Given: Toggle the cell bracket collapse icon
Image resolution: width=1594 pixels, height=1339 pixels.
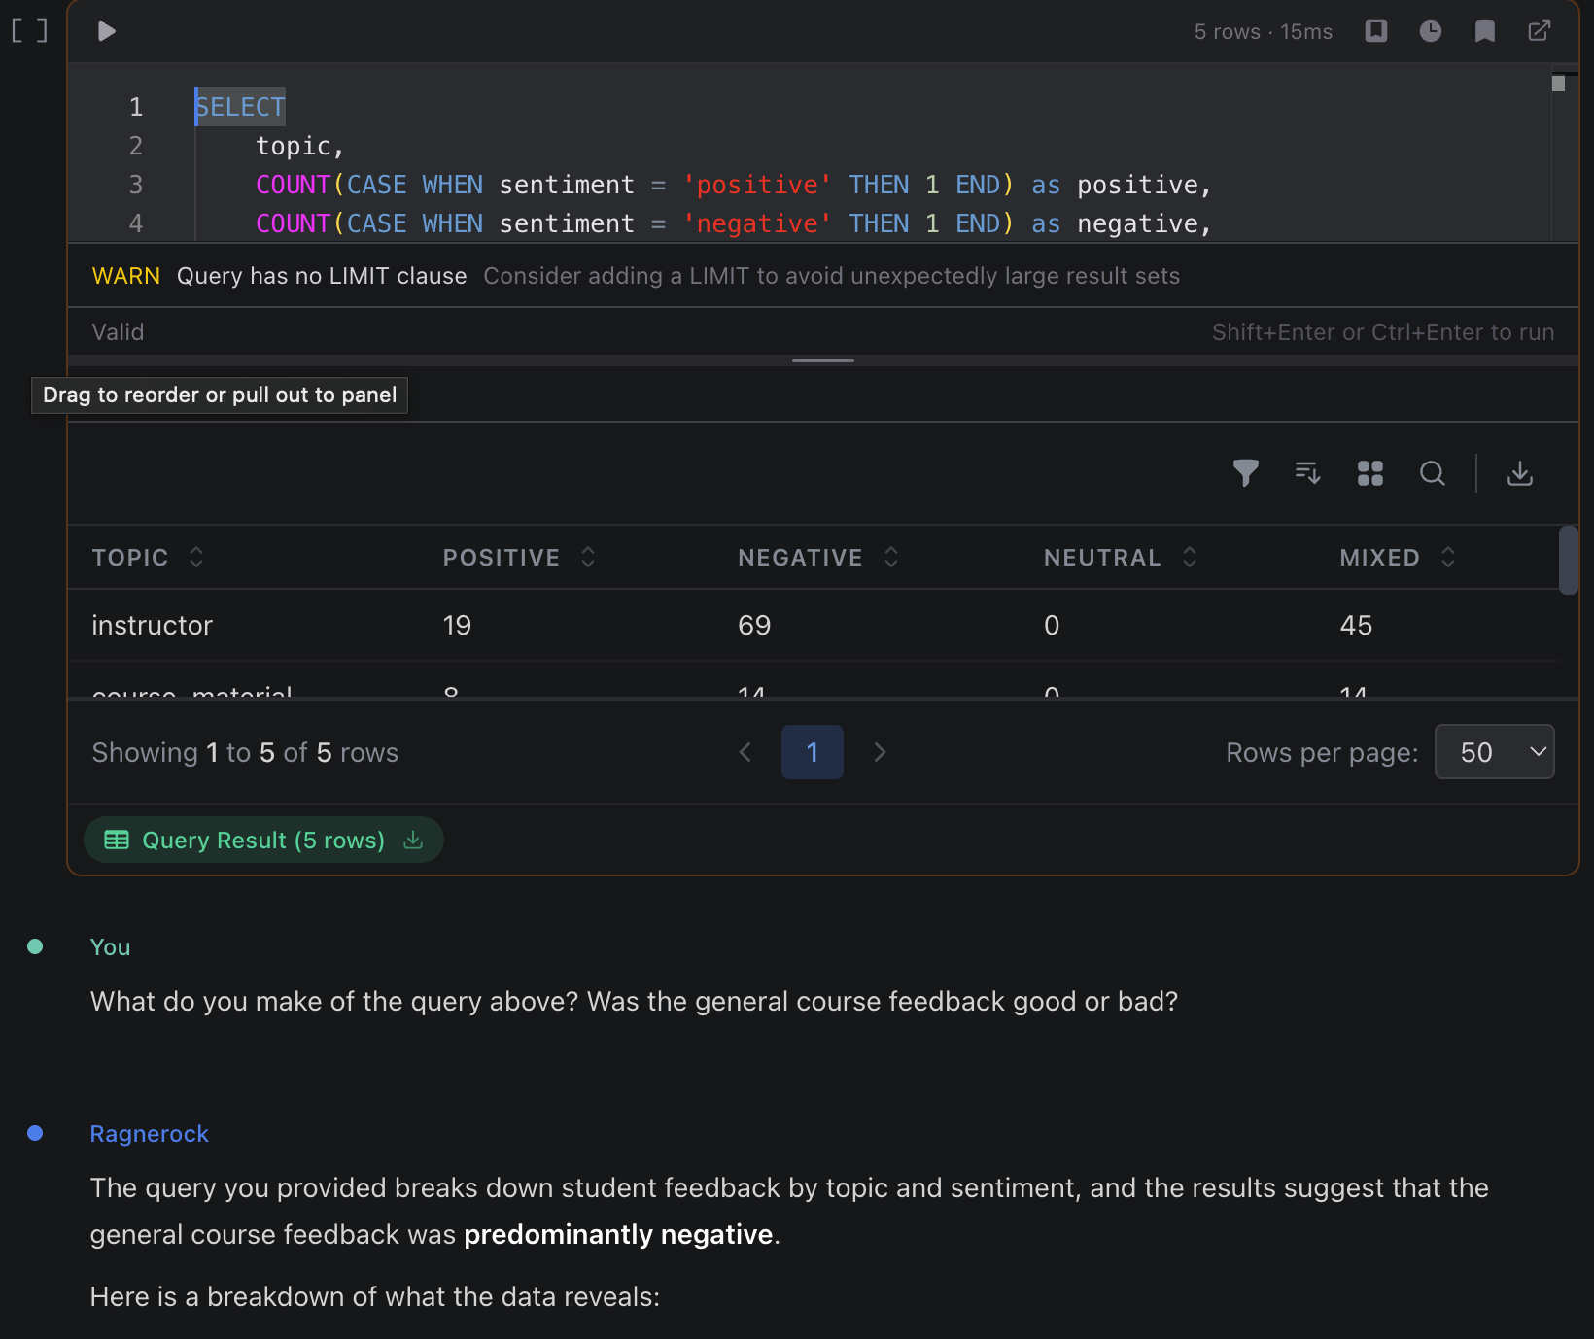Looking at the screenshot, I should tap(29, 31).
